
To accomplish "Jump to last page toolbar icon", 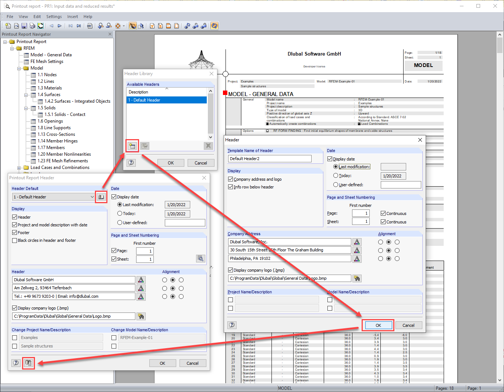I will [x=79, y=26].
